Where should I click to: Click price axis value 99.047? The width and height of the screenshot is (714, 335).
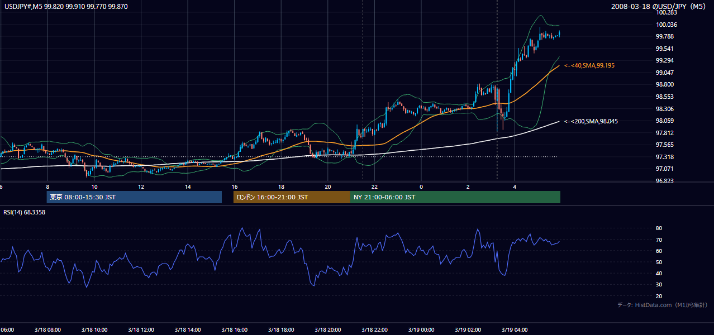pyautogui.click(x=666, y=73)
